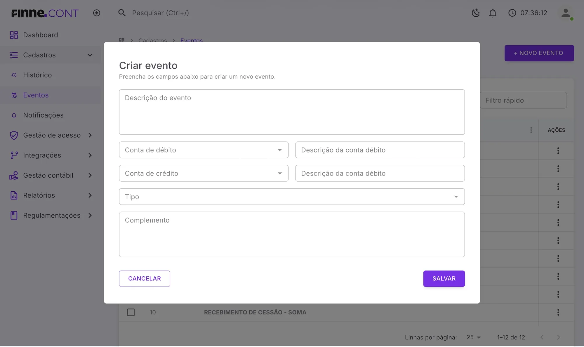The height and width of the screenshot is (347, 584).
Task: Click the Eventos breadcrumb link
Action: coord(192,40)
